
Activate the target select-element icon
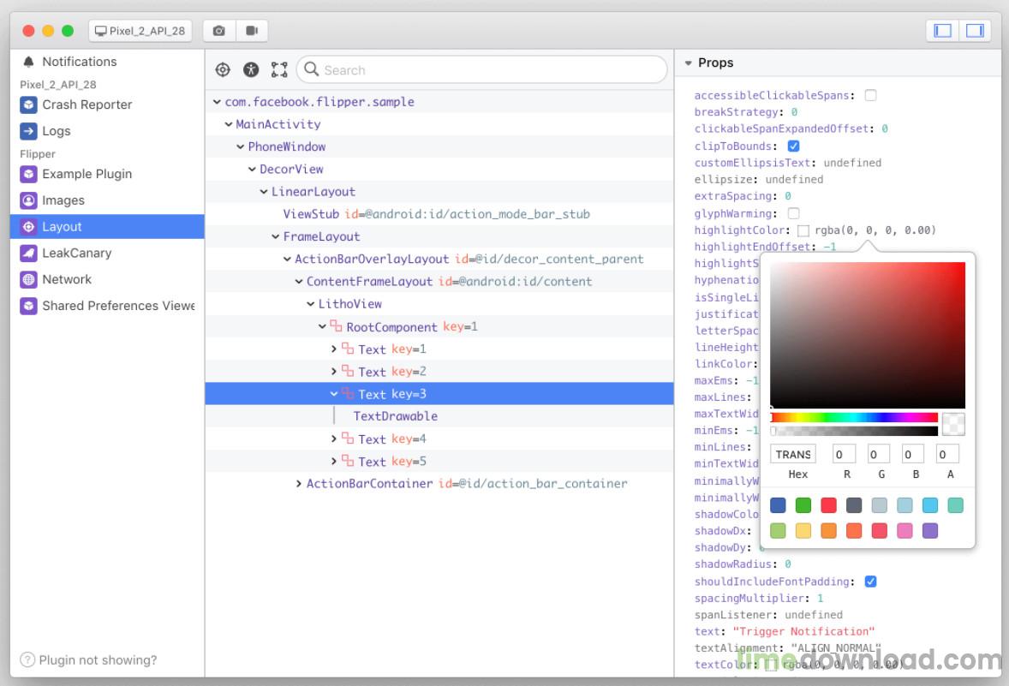point(223,70)
